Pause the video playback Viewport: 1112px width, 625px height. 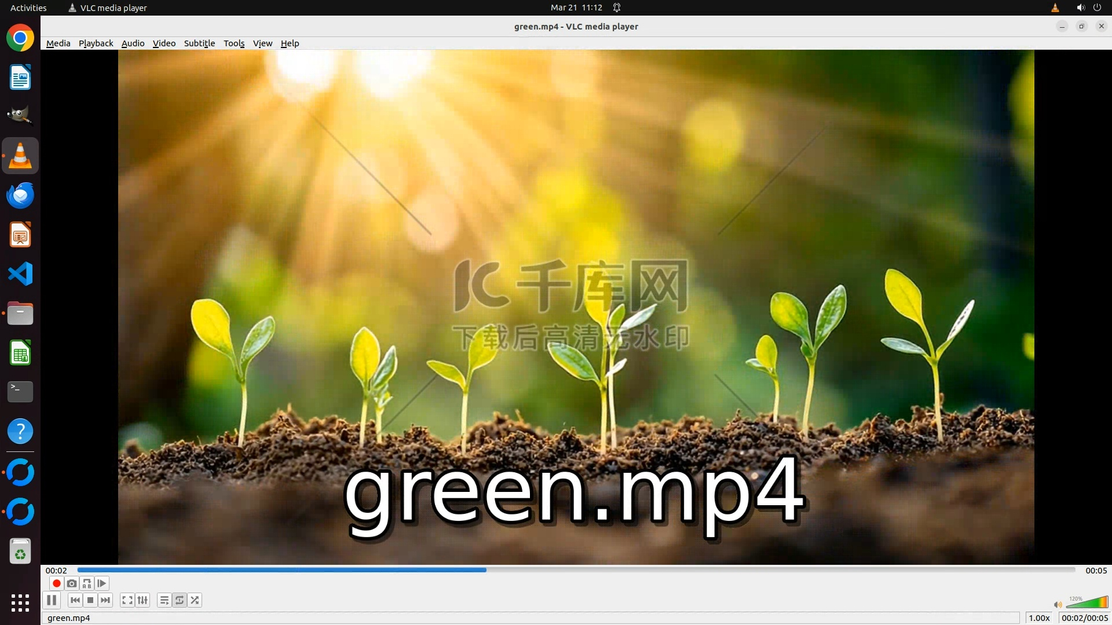coord(52,600)
